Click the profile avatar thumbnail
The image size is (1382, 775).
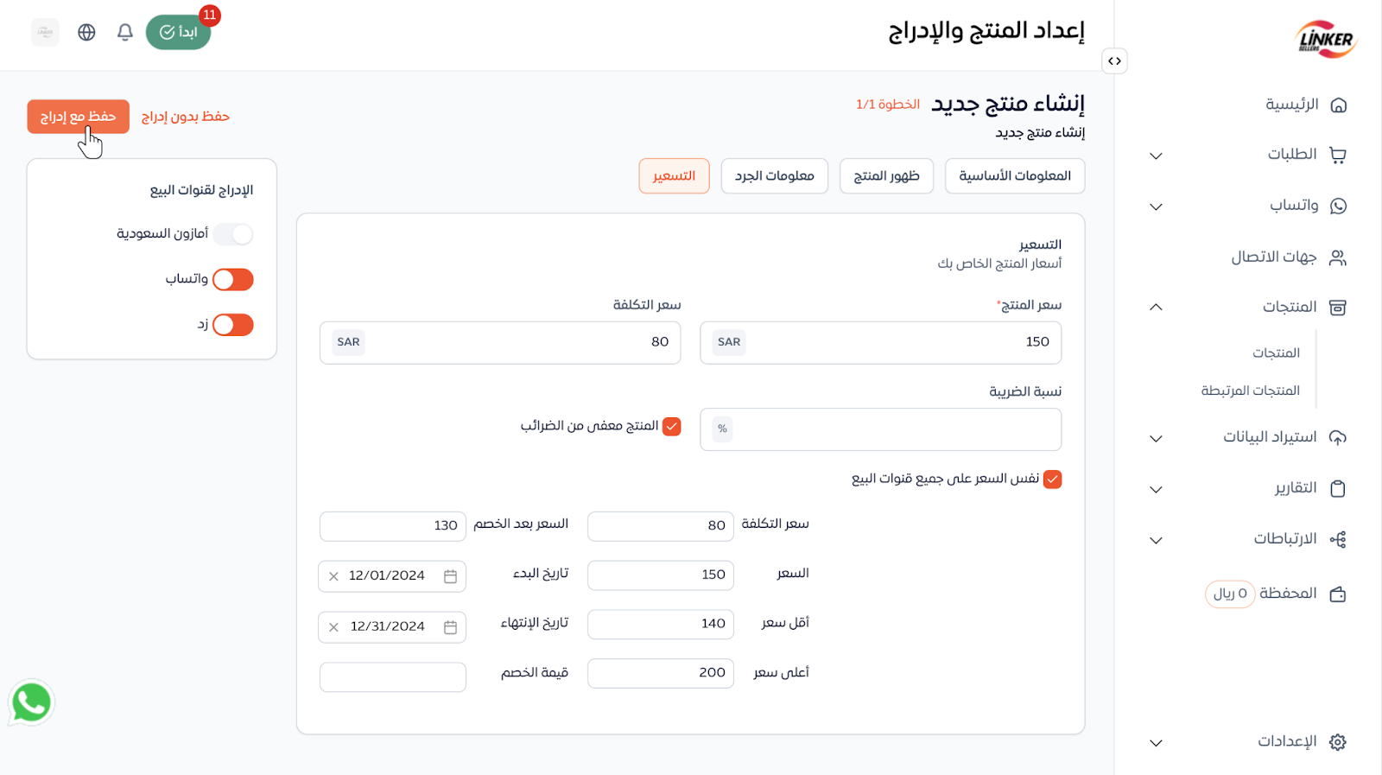[x=45, y=32]
